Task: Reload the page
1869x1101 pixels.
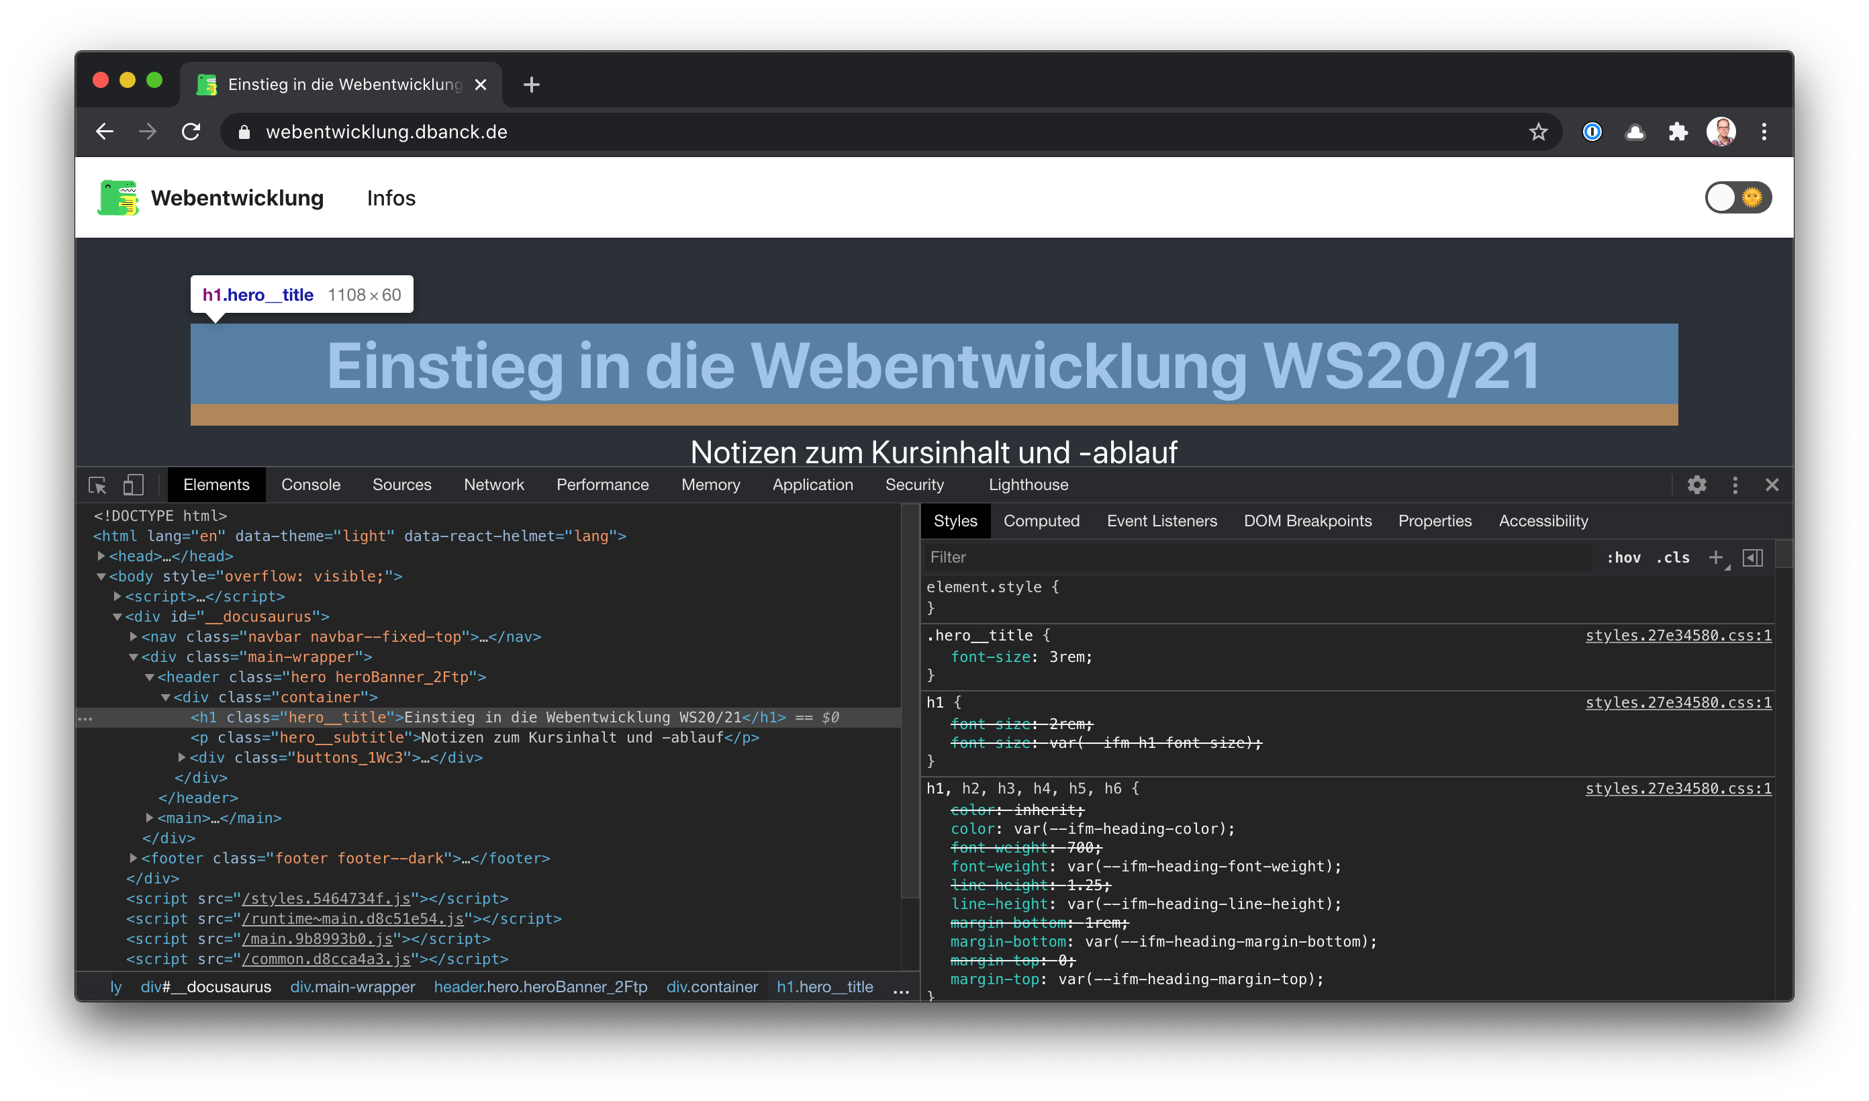Action: (191, 132)
